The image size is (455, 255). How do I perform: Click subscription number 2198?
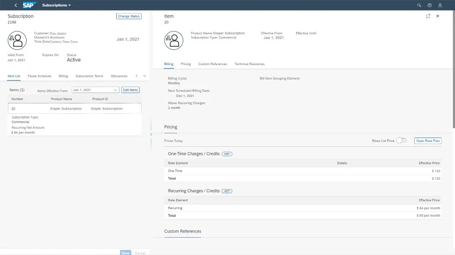click(12, 22)
